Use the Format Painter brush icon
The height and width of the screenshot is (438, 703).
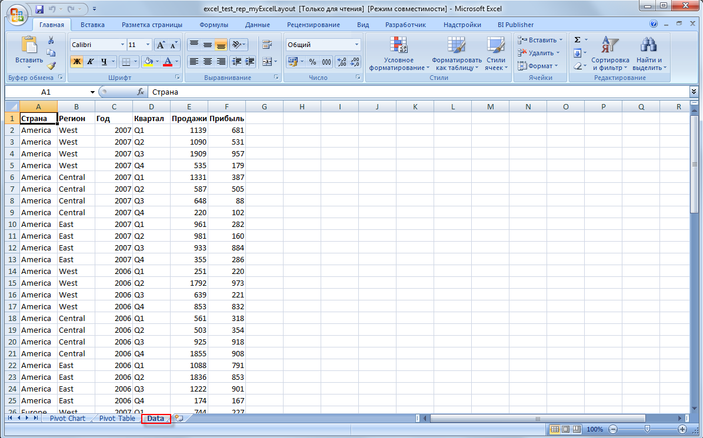click(x=51, y=66)
